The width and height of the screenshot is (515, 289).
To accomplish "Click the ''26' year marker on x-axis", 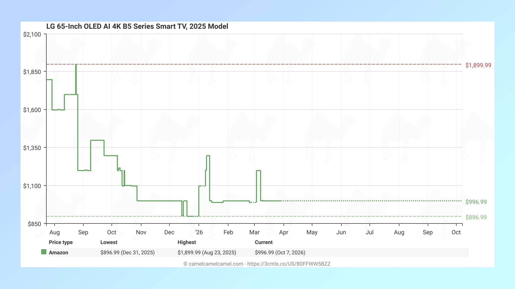I will [x=199, y=232].
